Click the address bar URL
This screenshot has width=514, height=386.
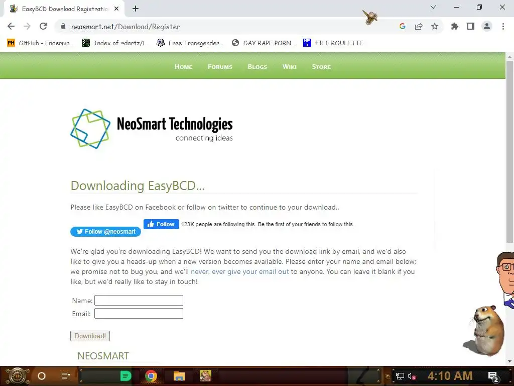click(125, 27)
